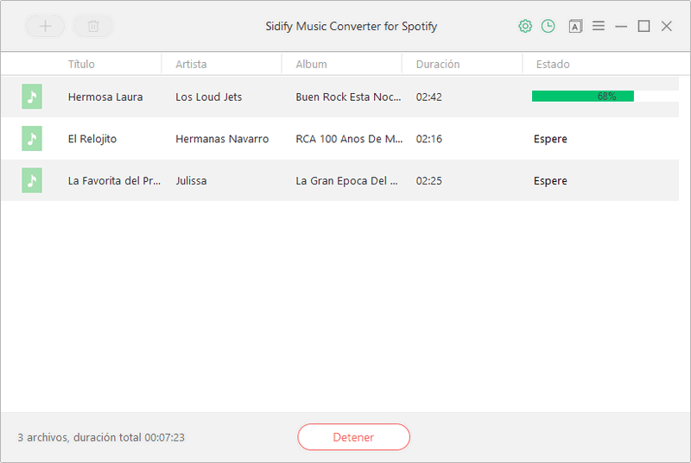
Task: Click the Duración column header
Action: click(x=438, y=64)
